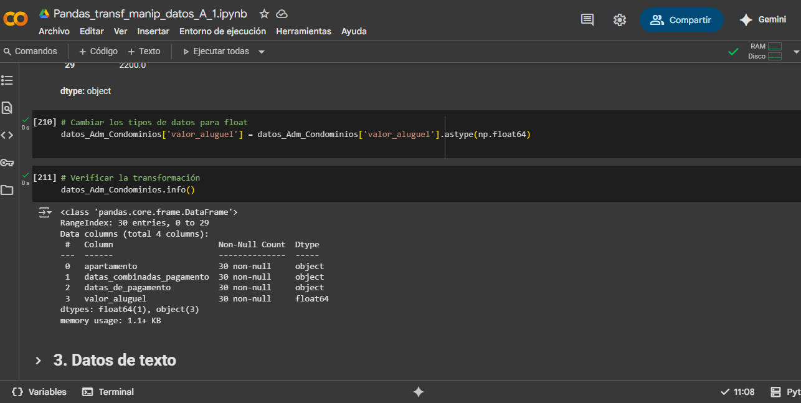The image size is (801, 403).
Task: Run cell [211] via its execution count
Action: coord(45,178)
